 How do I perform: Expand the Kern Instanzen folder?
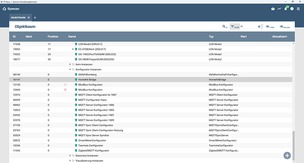click(70, 64)
